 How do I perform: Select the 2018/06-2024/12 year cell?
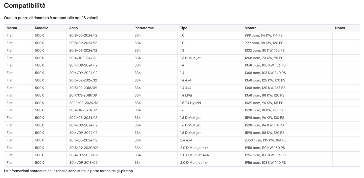click(x=83, y=35)
